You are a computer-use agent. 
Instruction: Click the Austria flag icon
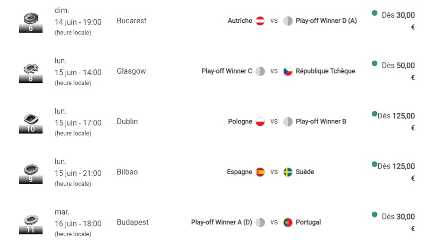click(x=260, y=21)
